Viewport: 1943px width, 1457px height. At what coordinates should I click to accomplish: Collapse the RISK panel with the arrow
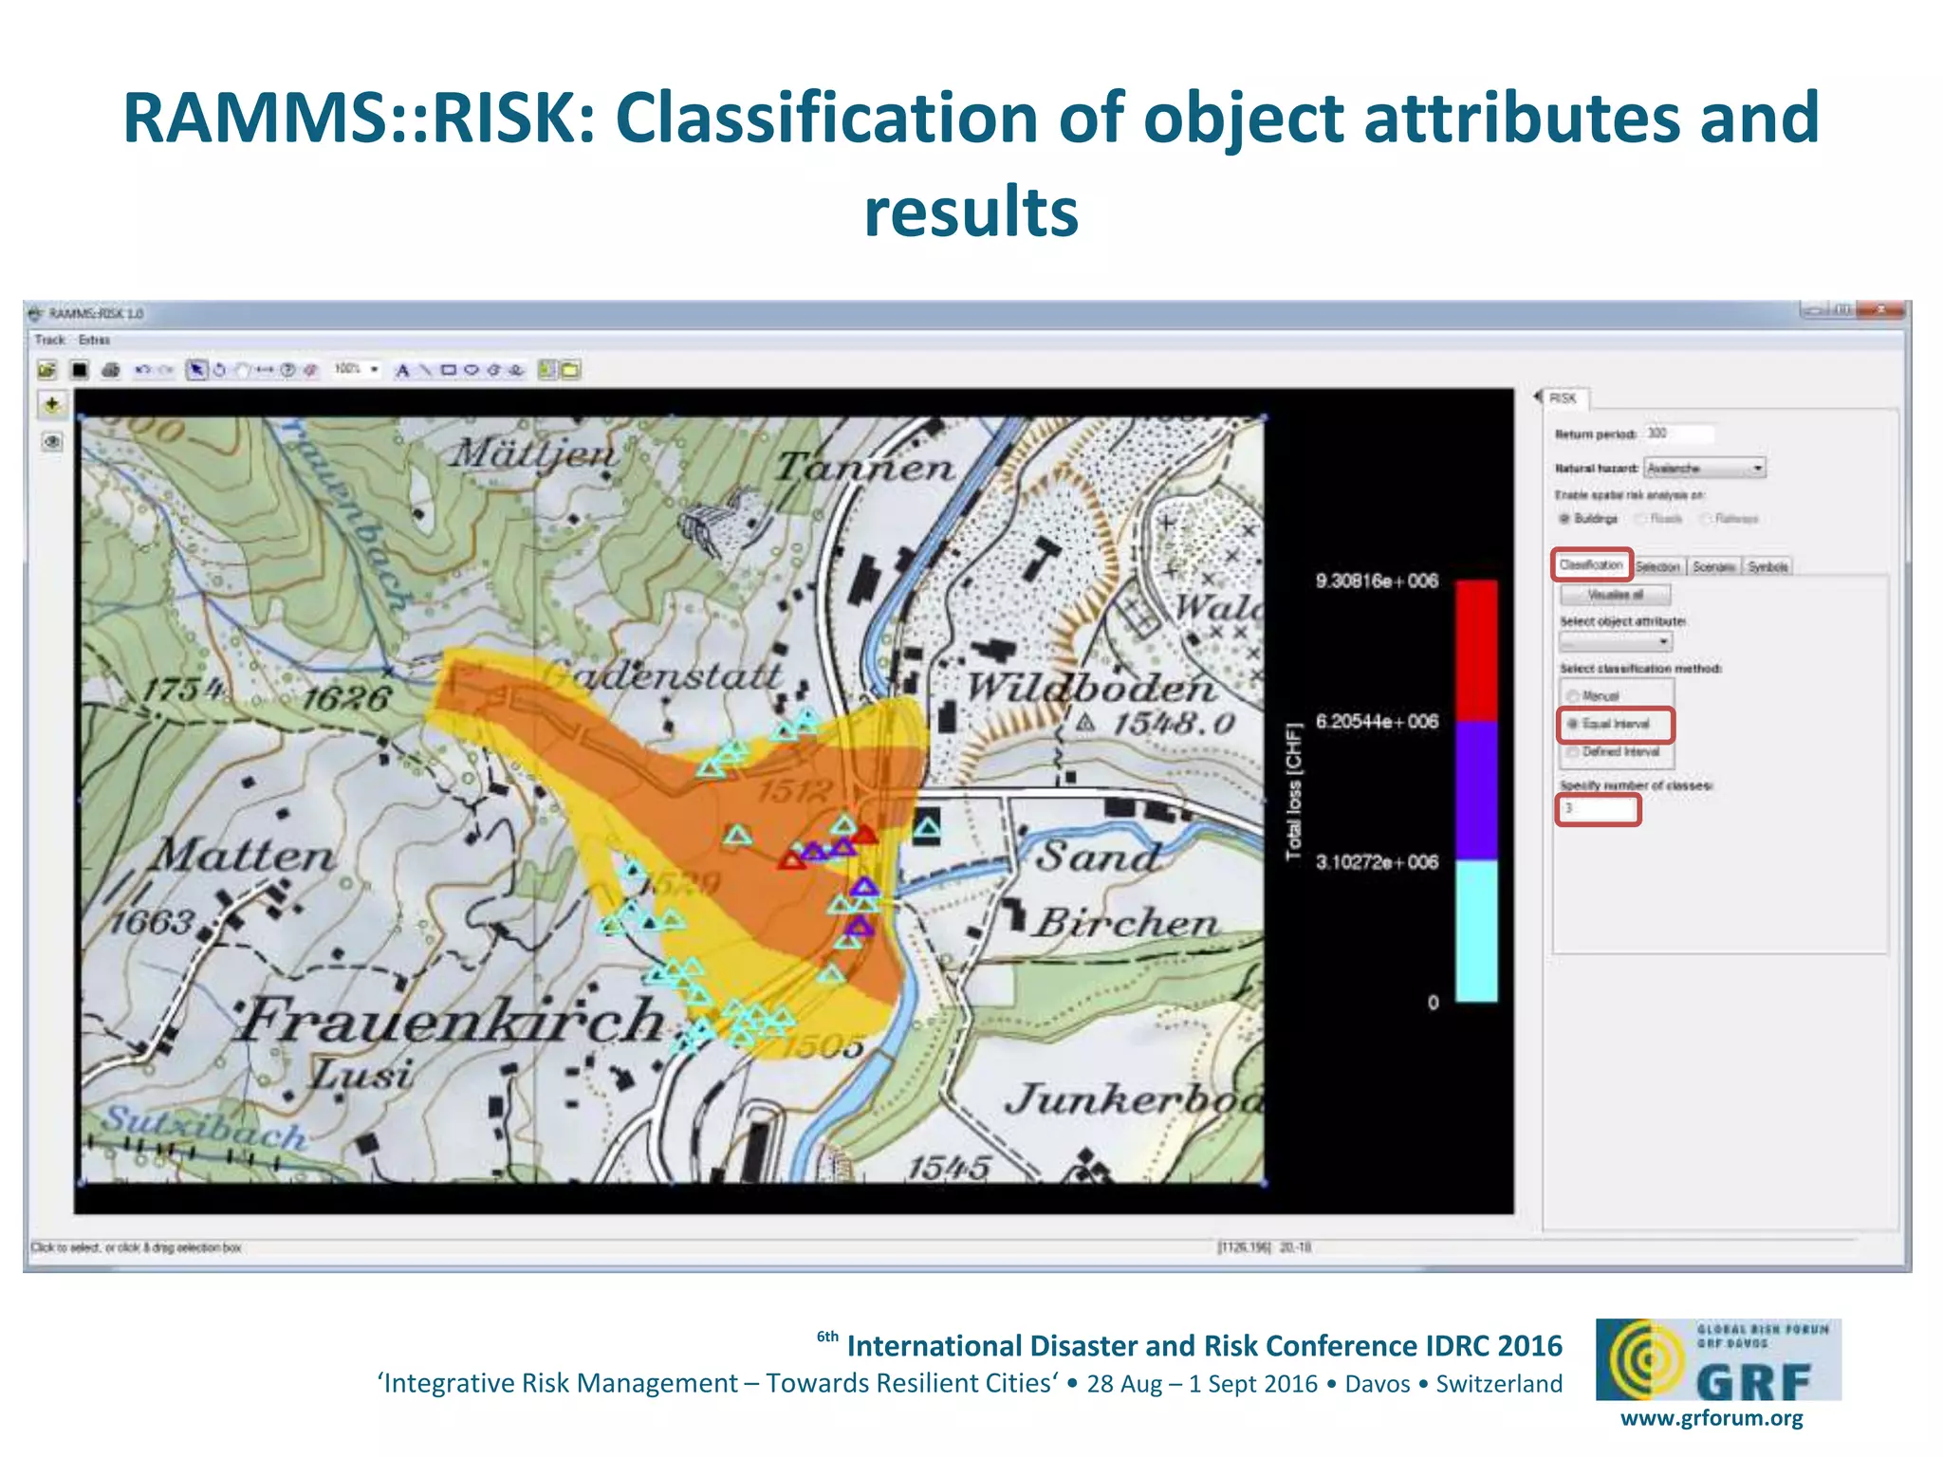point(1537,397)
